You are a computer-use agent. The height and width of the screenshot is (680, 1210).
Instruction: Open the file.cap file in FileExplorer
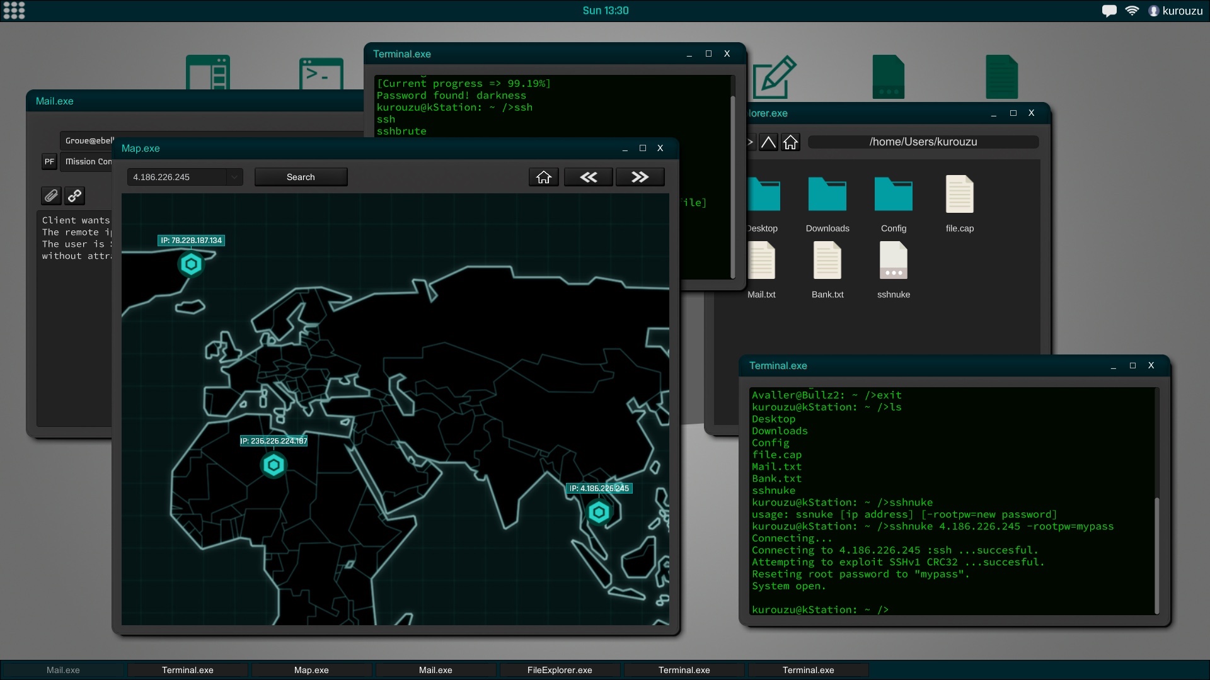[x=959, y=194]
